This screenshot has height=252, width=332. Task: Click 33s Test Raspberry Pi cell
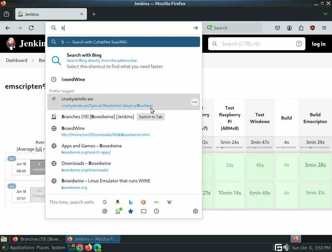(230, 165)
